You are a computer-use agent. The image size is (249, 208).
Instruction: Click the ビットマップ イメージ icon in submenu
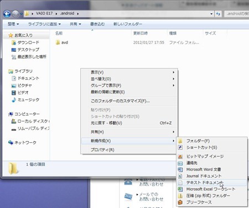click(x=180, y=157)
